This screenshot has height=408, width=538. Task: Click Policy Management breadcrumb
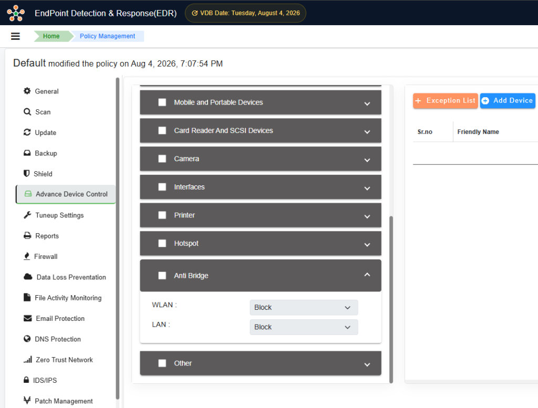pyautogui.click(x=107, y=36)
